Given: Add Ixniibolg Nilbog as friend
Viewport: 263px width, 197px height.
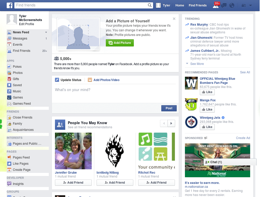Looking at the screenshot, I should (x=115, y=183).
